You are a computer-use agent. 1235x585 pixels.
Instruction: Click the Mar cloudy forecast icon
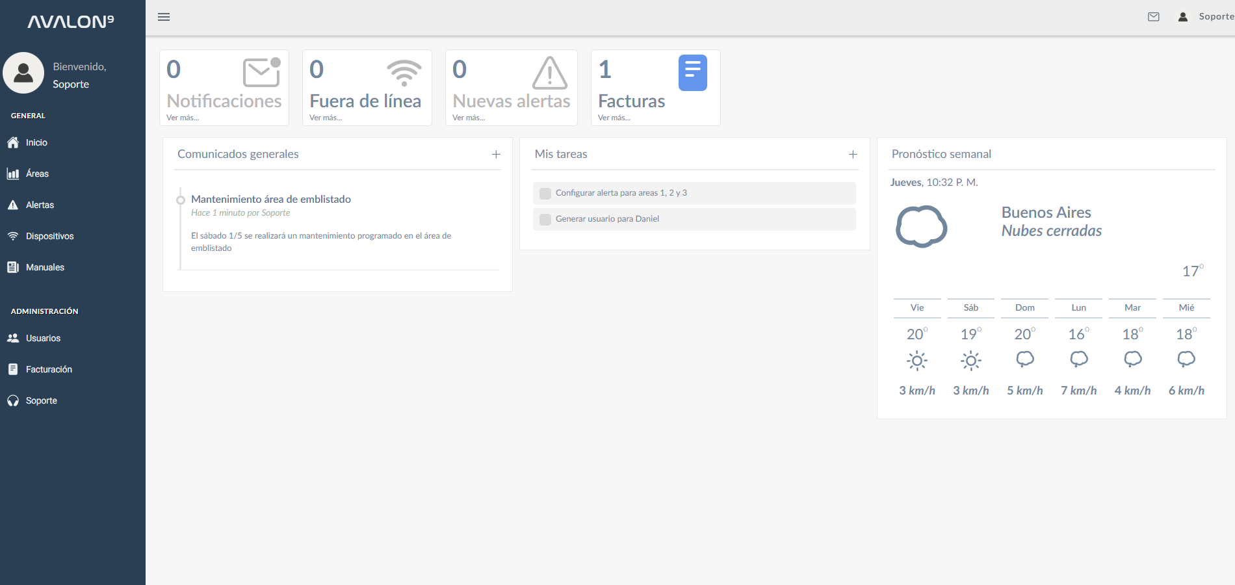[x=1133, y=359]
